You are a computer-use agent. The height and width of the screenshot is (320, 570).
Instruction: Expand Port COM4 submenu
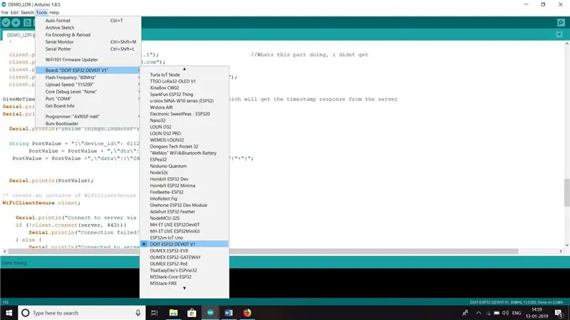point(88,99)
